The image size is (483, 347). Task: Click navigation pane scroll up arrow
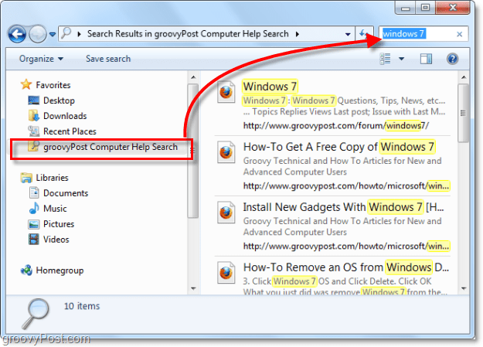click(193, 77)
